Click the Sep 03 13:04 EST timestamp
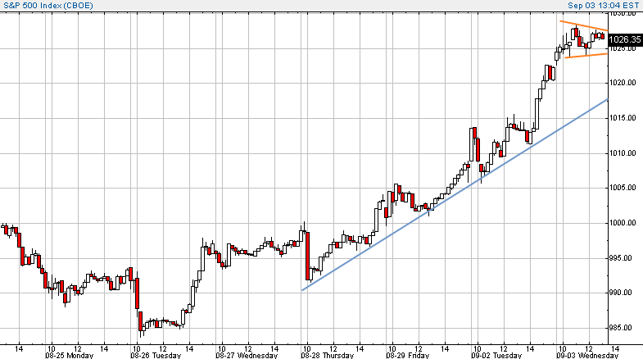Screen dimensions: 643x359 tap(603, 6)
